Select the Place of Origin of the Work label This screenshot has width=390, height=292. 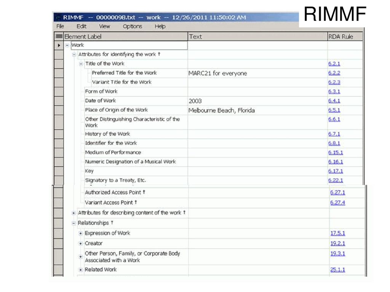tap(116, 110)
